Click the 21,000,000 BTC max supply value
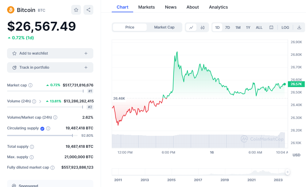The image size is (306, 187). 79,157
